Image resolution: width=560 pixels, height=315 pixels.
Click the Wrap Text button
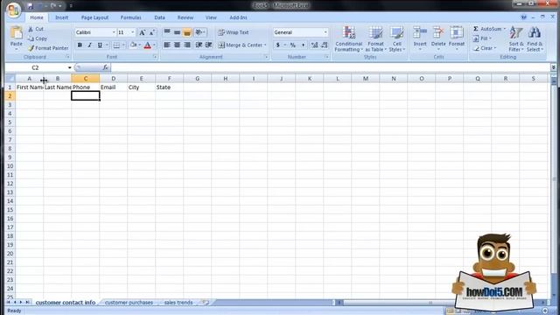[234, 32]
